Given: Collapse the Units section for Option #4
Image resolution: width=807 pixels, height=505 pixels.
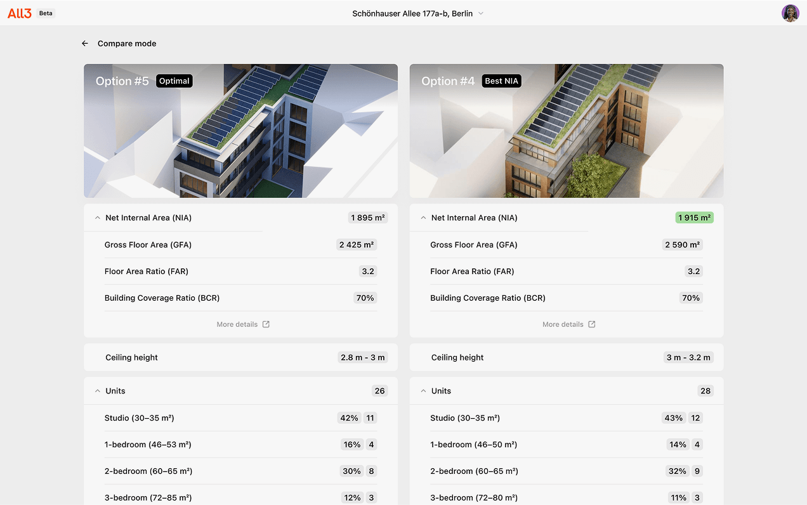Looking at the screenshot, I should click(x=423, y=391).
